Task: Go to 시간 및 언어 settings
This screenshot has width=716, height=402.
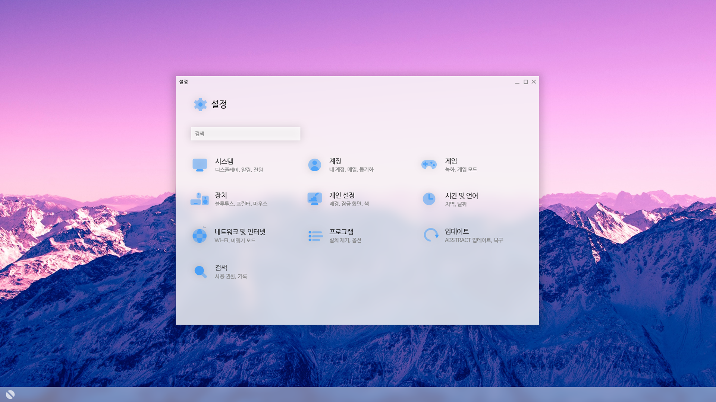Action: click(461, 196)
